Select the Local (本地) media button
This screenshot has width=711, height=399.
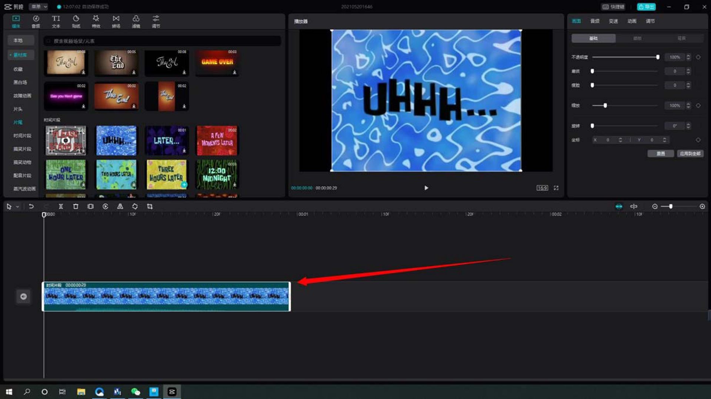21,40
